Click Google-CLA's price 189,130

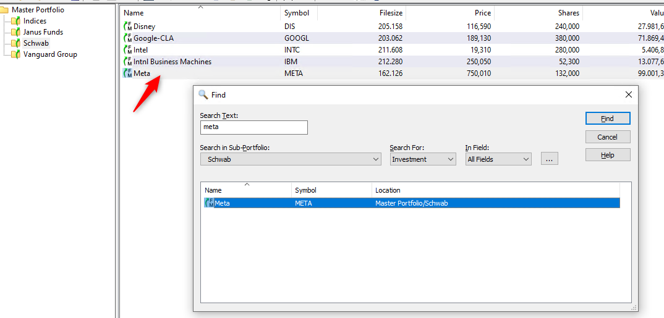click(x=478, y=38)
